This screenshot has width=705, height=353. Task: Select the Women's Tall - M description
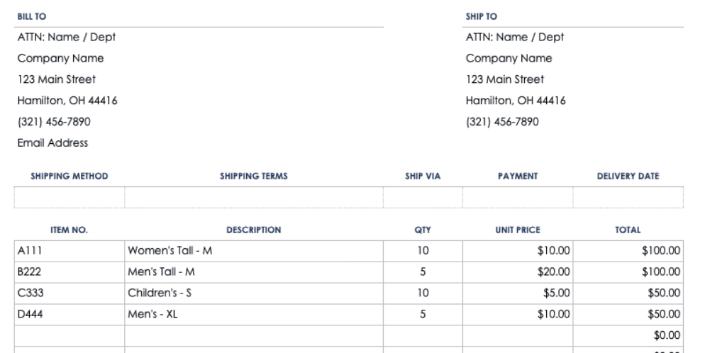[253, 250]
